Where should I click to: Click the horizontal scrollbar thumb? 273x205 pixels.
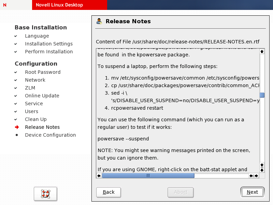(x=148, y=176)
